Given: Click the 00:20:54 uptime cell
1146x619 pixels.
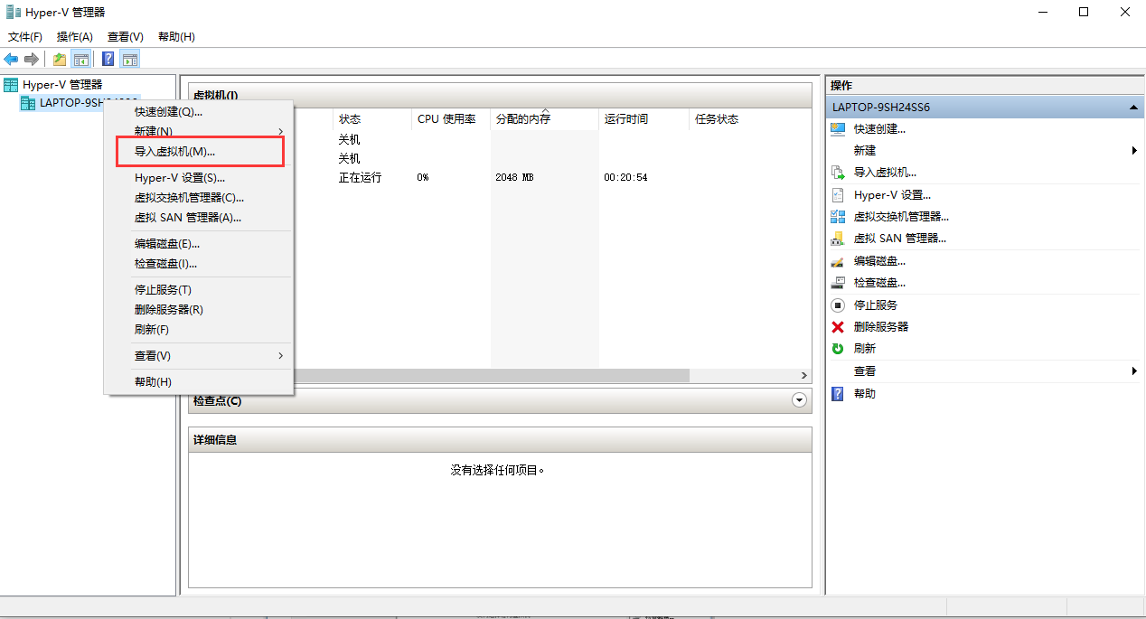Looking at the screenshot, I should 625,178.
